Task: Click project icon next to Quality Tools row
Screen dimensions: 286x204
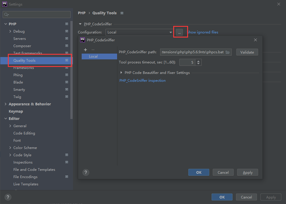Action: tap(67, 60)
